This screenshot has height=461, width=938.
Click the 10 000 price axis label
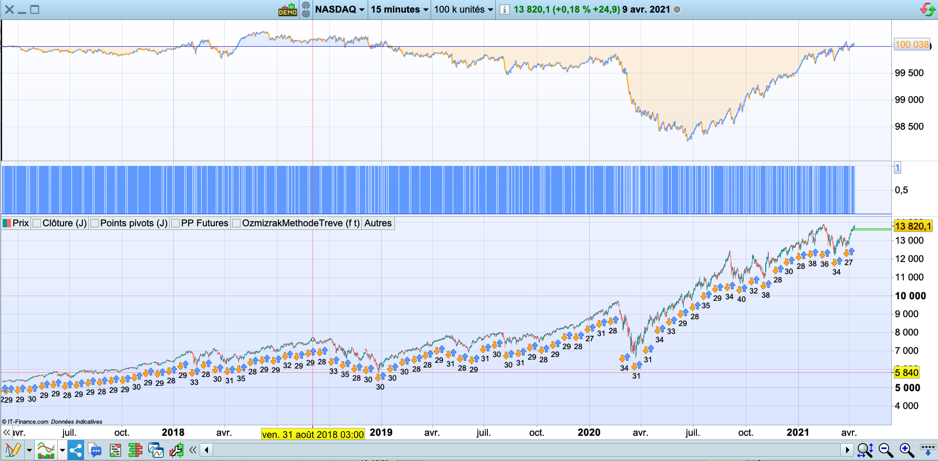pos(910,296)
